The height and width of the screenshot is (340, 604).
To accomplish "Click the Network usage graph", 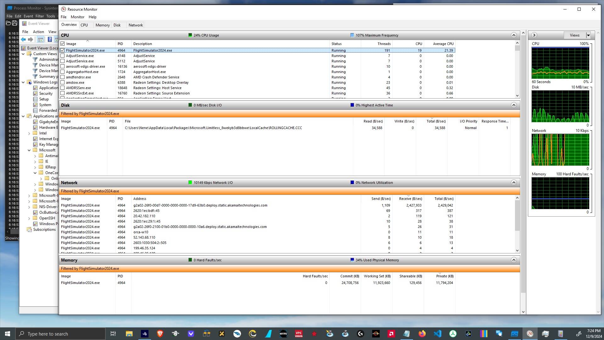I will click(560, 150).
